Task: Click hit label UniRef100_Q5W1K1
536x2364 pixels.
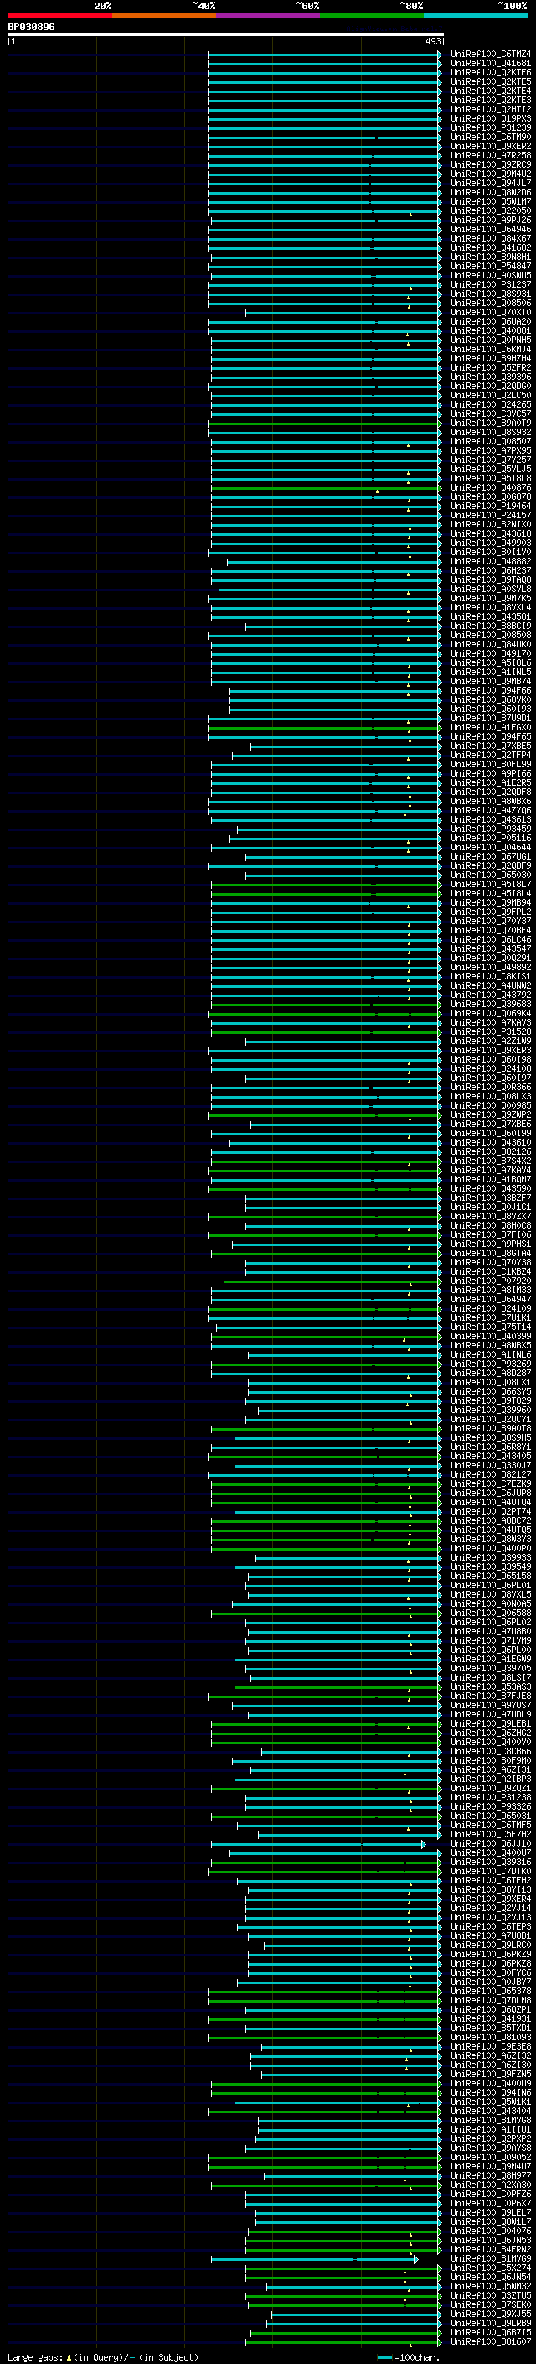Action: coord(491,2102)
